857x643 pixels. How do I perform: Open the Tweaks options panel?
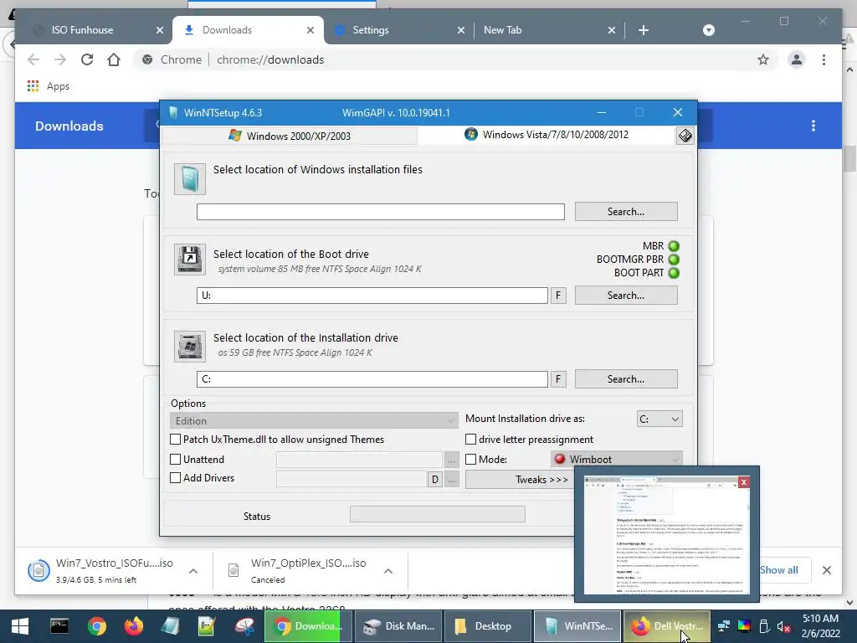click(519, 480)
